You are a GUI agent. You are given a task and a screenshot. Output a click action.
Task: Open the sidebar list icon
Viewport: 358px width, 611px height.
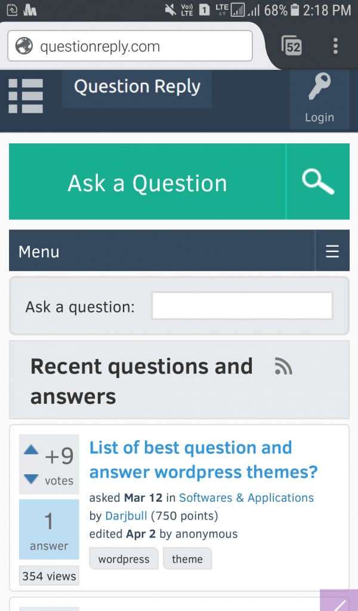coord(26,96)
